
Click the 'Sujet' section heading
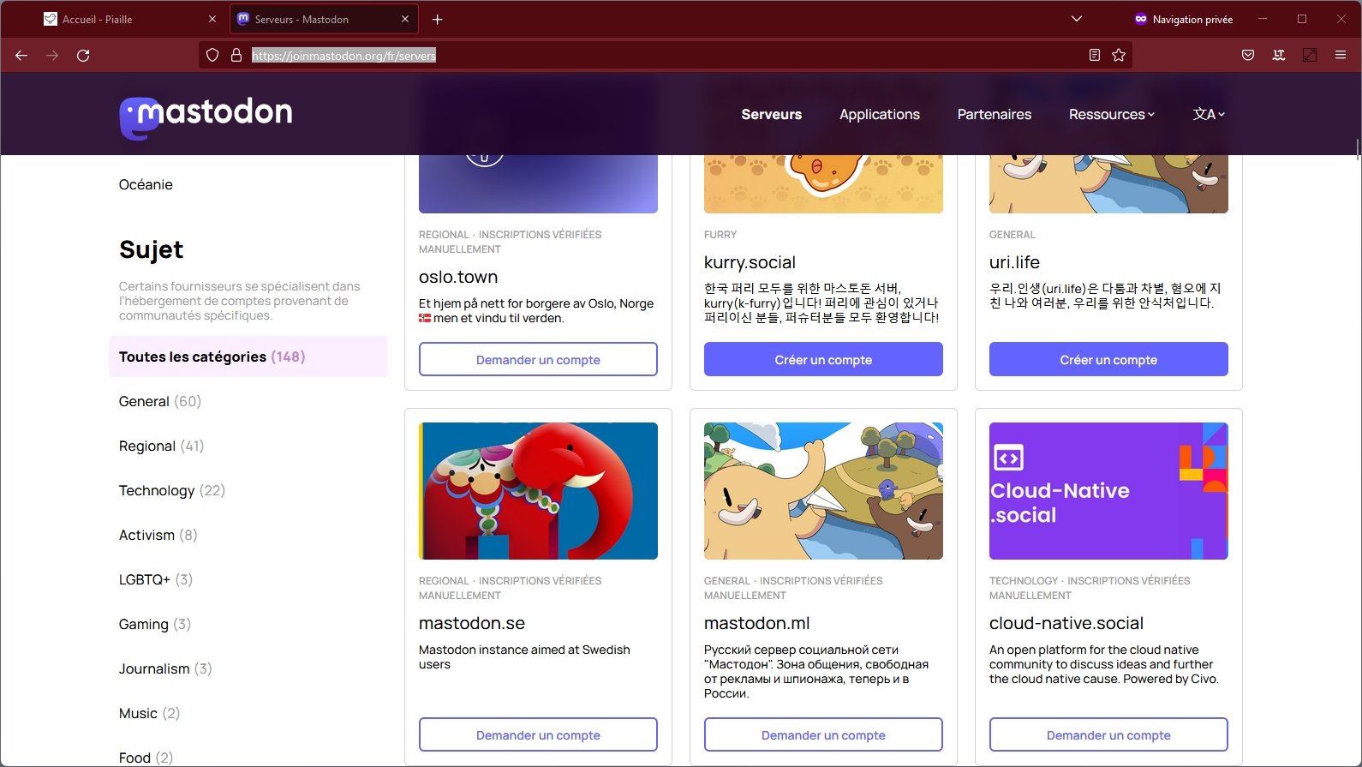[151, 249]
